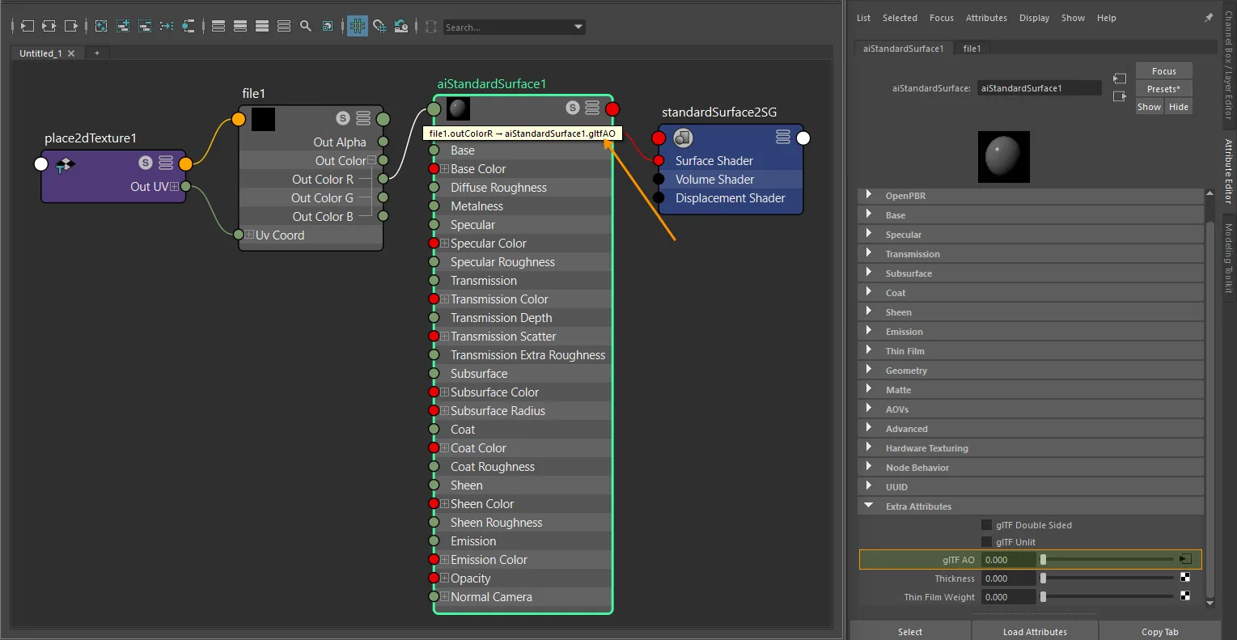Image resolution: width=1237 pixels, height=640 pixels.
Task: Click the output connections toolbar icon
Action: point(71,26)
